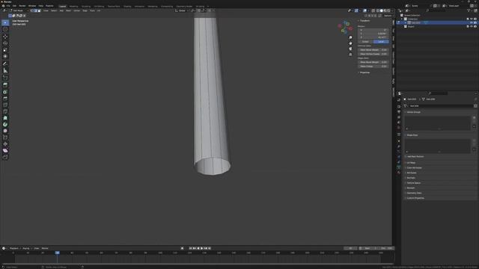
Task: Activate the 3D Cursor tool
Action: pyautogui.click(x=5, y=30)
